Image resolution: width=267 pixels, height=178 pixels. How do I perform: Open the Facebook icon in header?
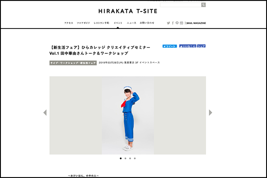173,23
